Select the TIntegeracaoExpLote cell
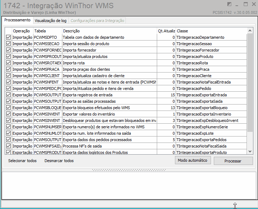Screen dimensions: 258x209 [x=211, y=133]
